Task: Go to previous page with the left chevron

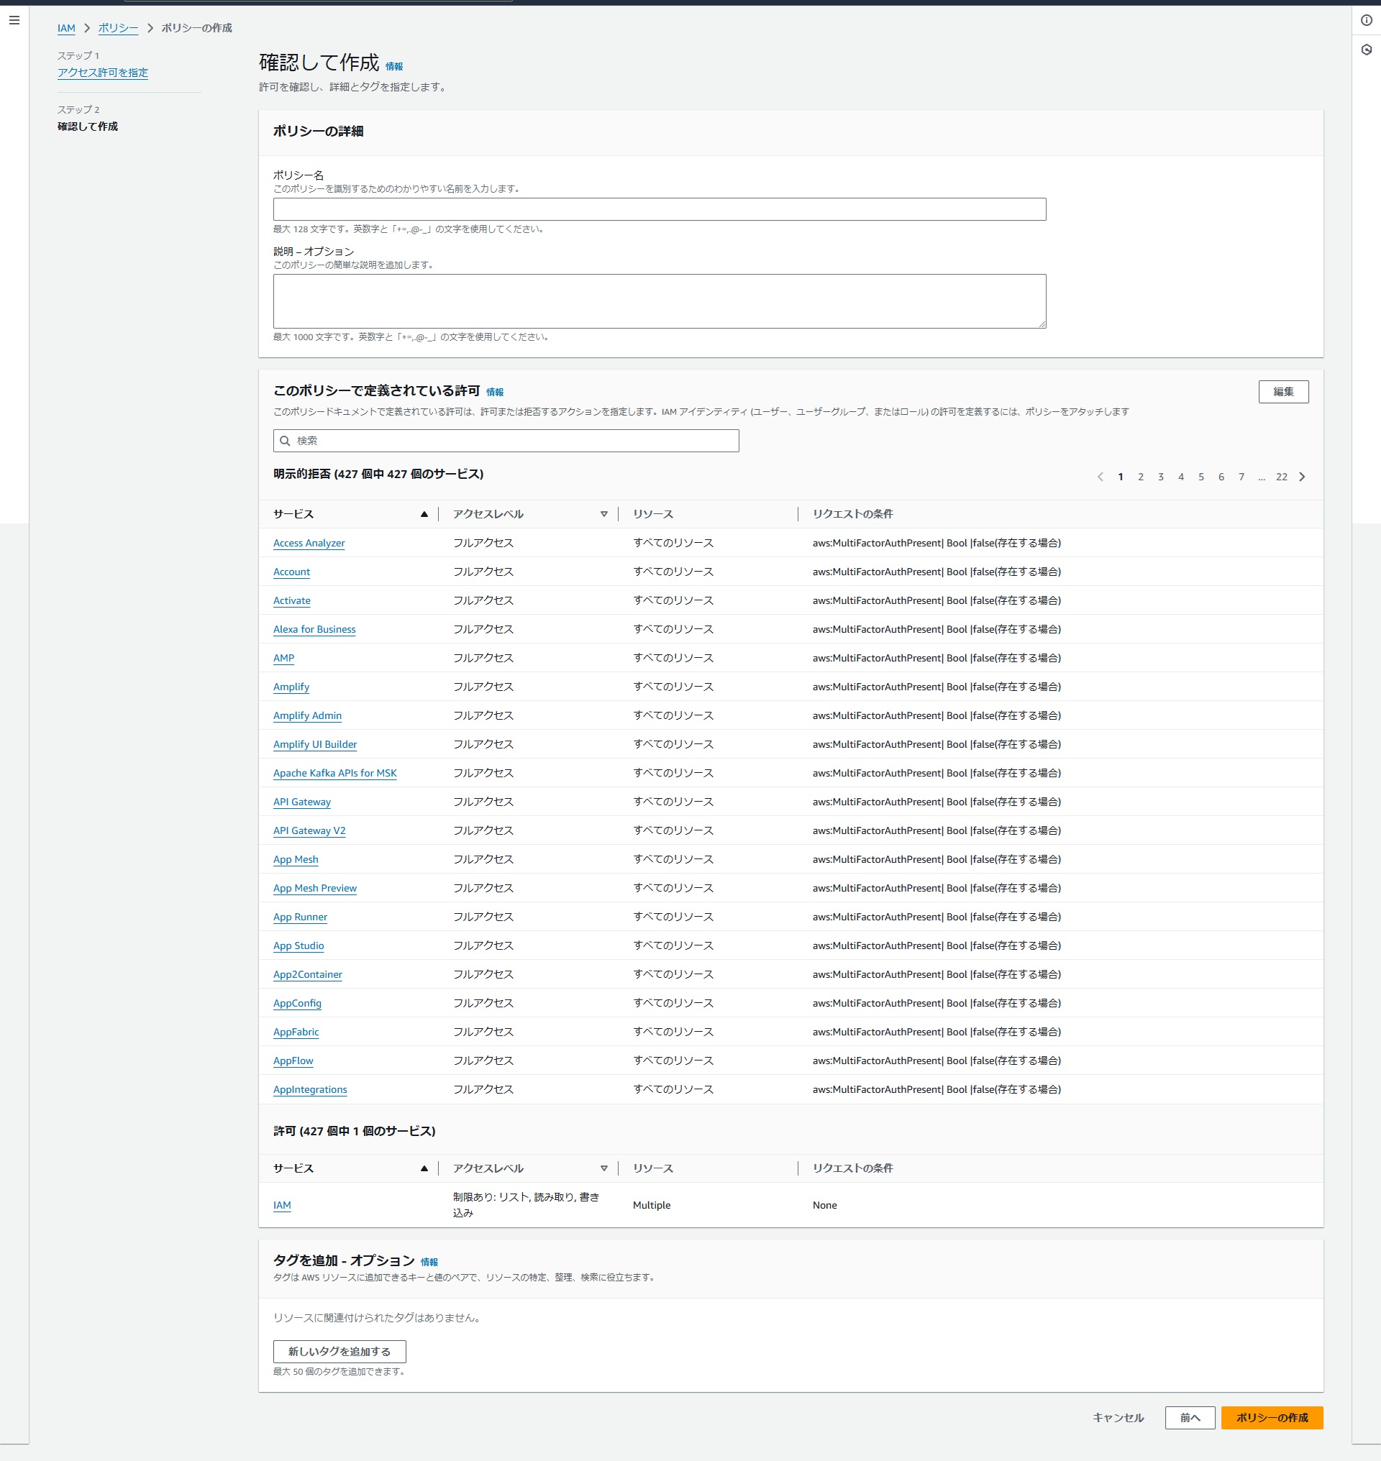Action: click(1101, 476)
